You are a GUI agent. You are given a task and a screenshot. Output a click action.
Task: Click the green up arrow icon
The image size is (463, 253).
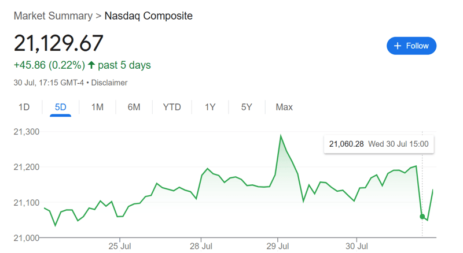(x=91, y=65)
